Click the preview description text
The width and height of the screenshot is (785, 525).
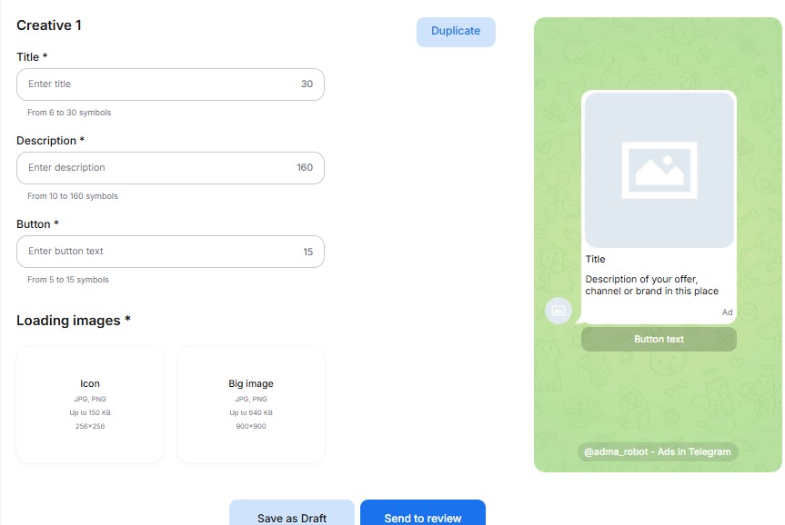pyautogui.click(x=651, y=285)
